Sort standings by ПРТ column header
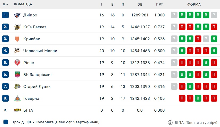Screen dimensions: 220x127 point(159,4)
